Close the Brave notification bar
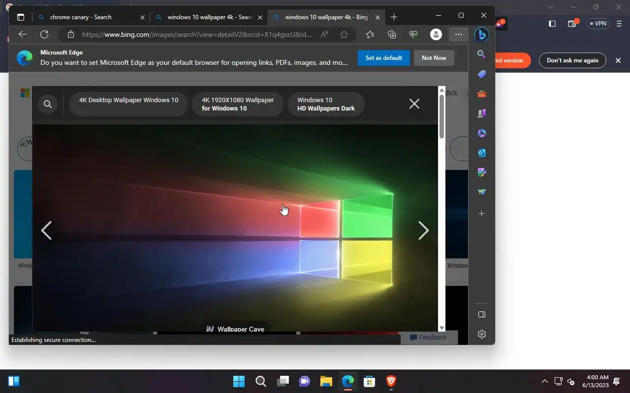The height and width of the screenshot is (393, 630). (x=618, y=60)
